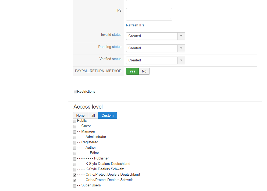Uncheck Ortho/Protect Dealers Schweiz
267x191 pixels.
click(x=75, y=180)
